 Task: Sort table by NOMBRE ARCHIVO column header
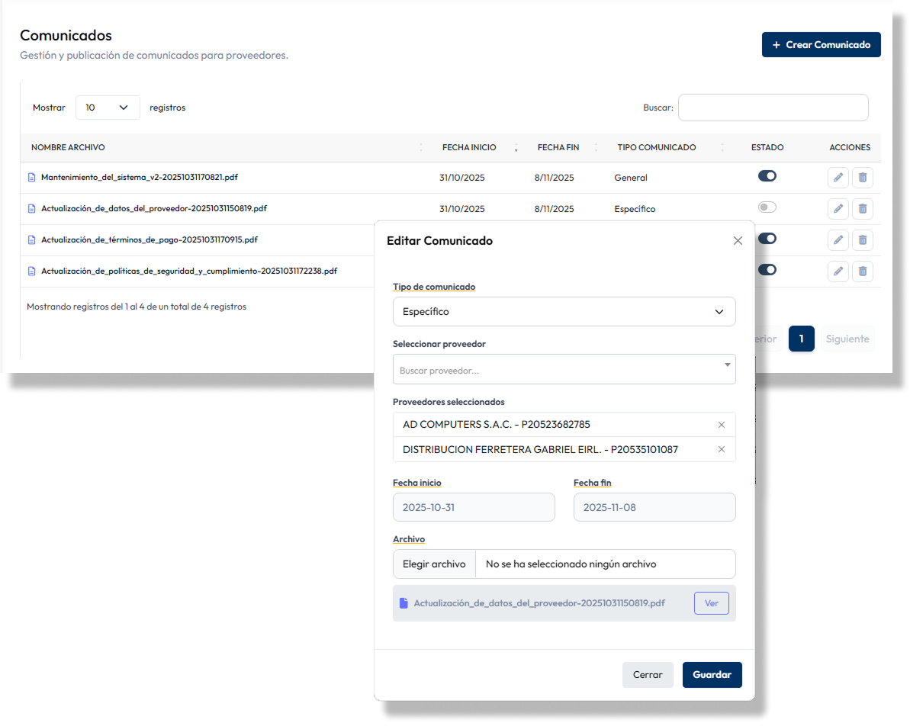69,148
